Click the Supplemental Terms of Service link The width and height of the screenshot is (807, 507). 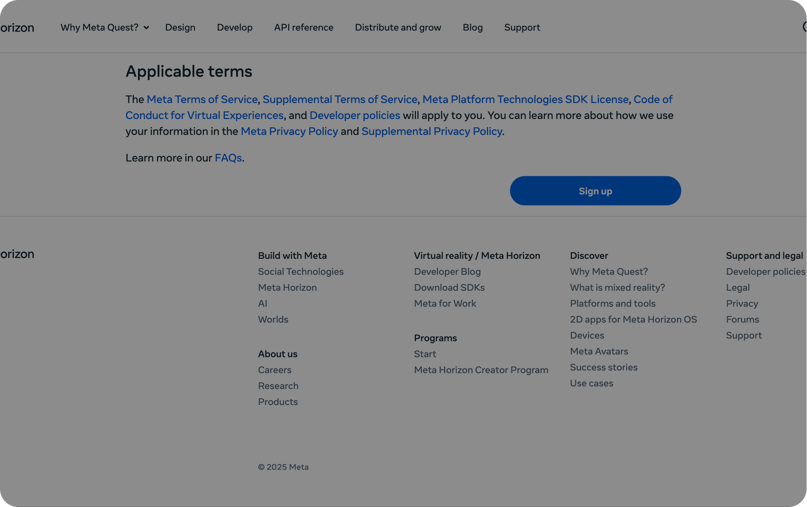tap(340, 99)
